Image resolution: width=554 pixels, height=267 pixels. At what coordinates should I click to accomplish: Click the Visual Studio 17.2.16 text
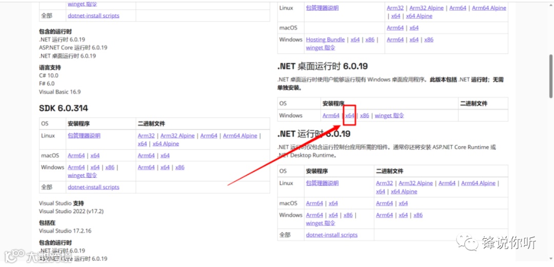pos(65,231)
